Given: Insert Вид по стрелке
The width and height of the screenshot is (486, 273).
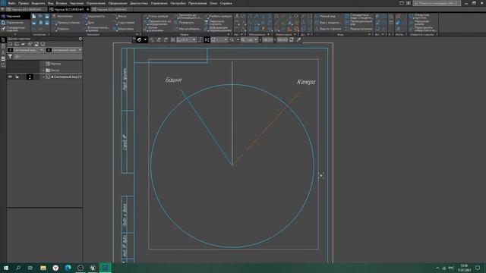Looking at the screenshot, I should click(328, 29).
